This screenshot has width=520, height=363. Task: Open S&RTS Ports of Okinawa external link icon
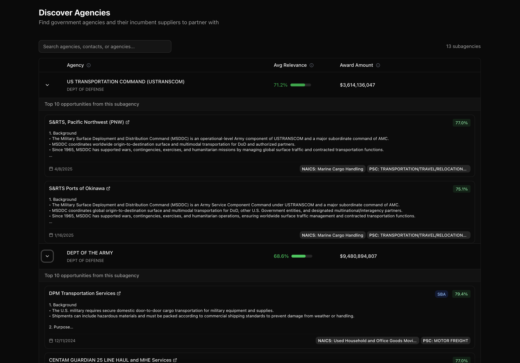tap(108, 188)
